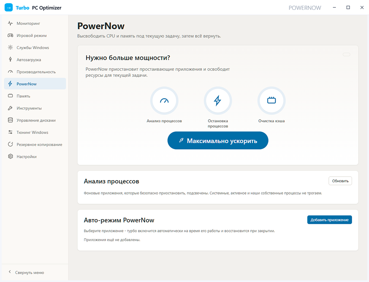This screenshot has width=369, height=282.
Task: Open Производительность section
Action: 35,72
